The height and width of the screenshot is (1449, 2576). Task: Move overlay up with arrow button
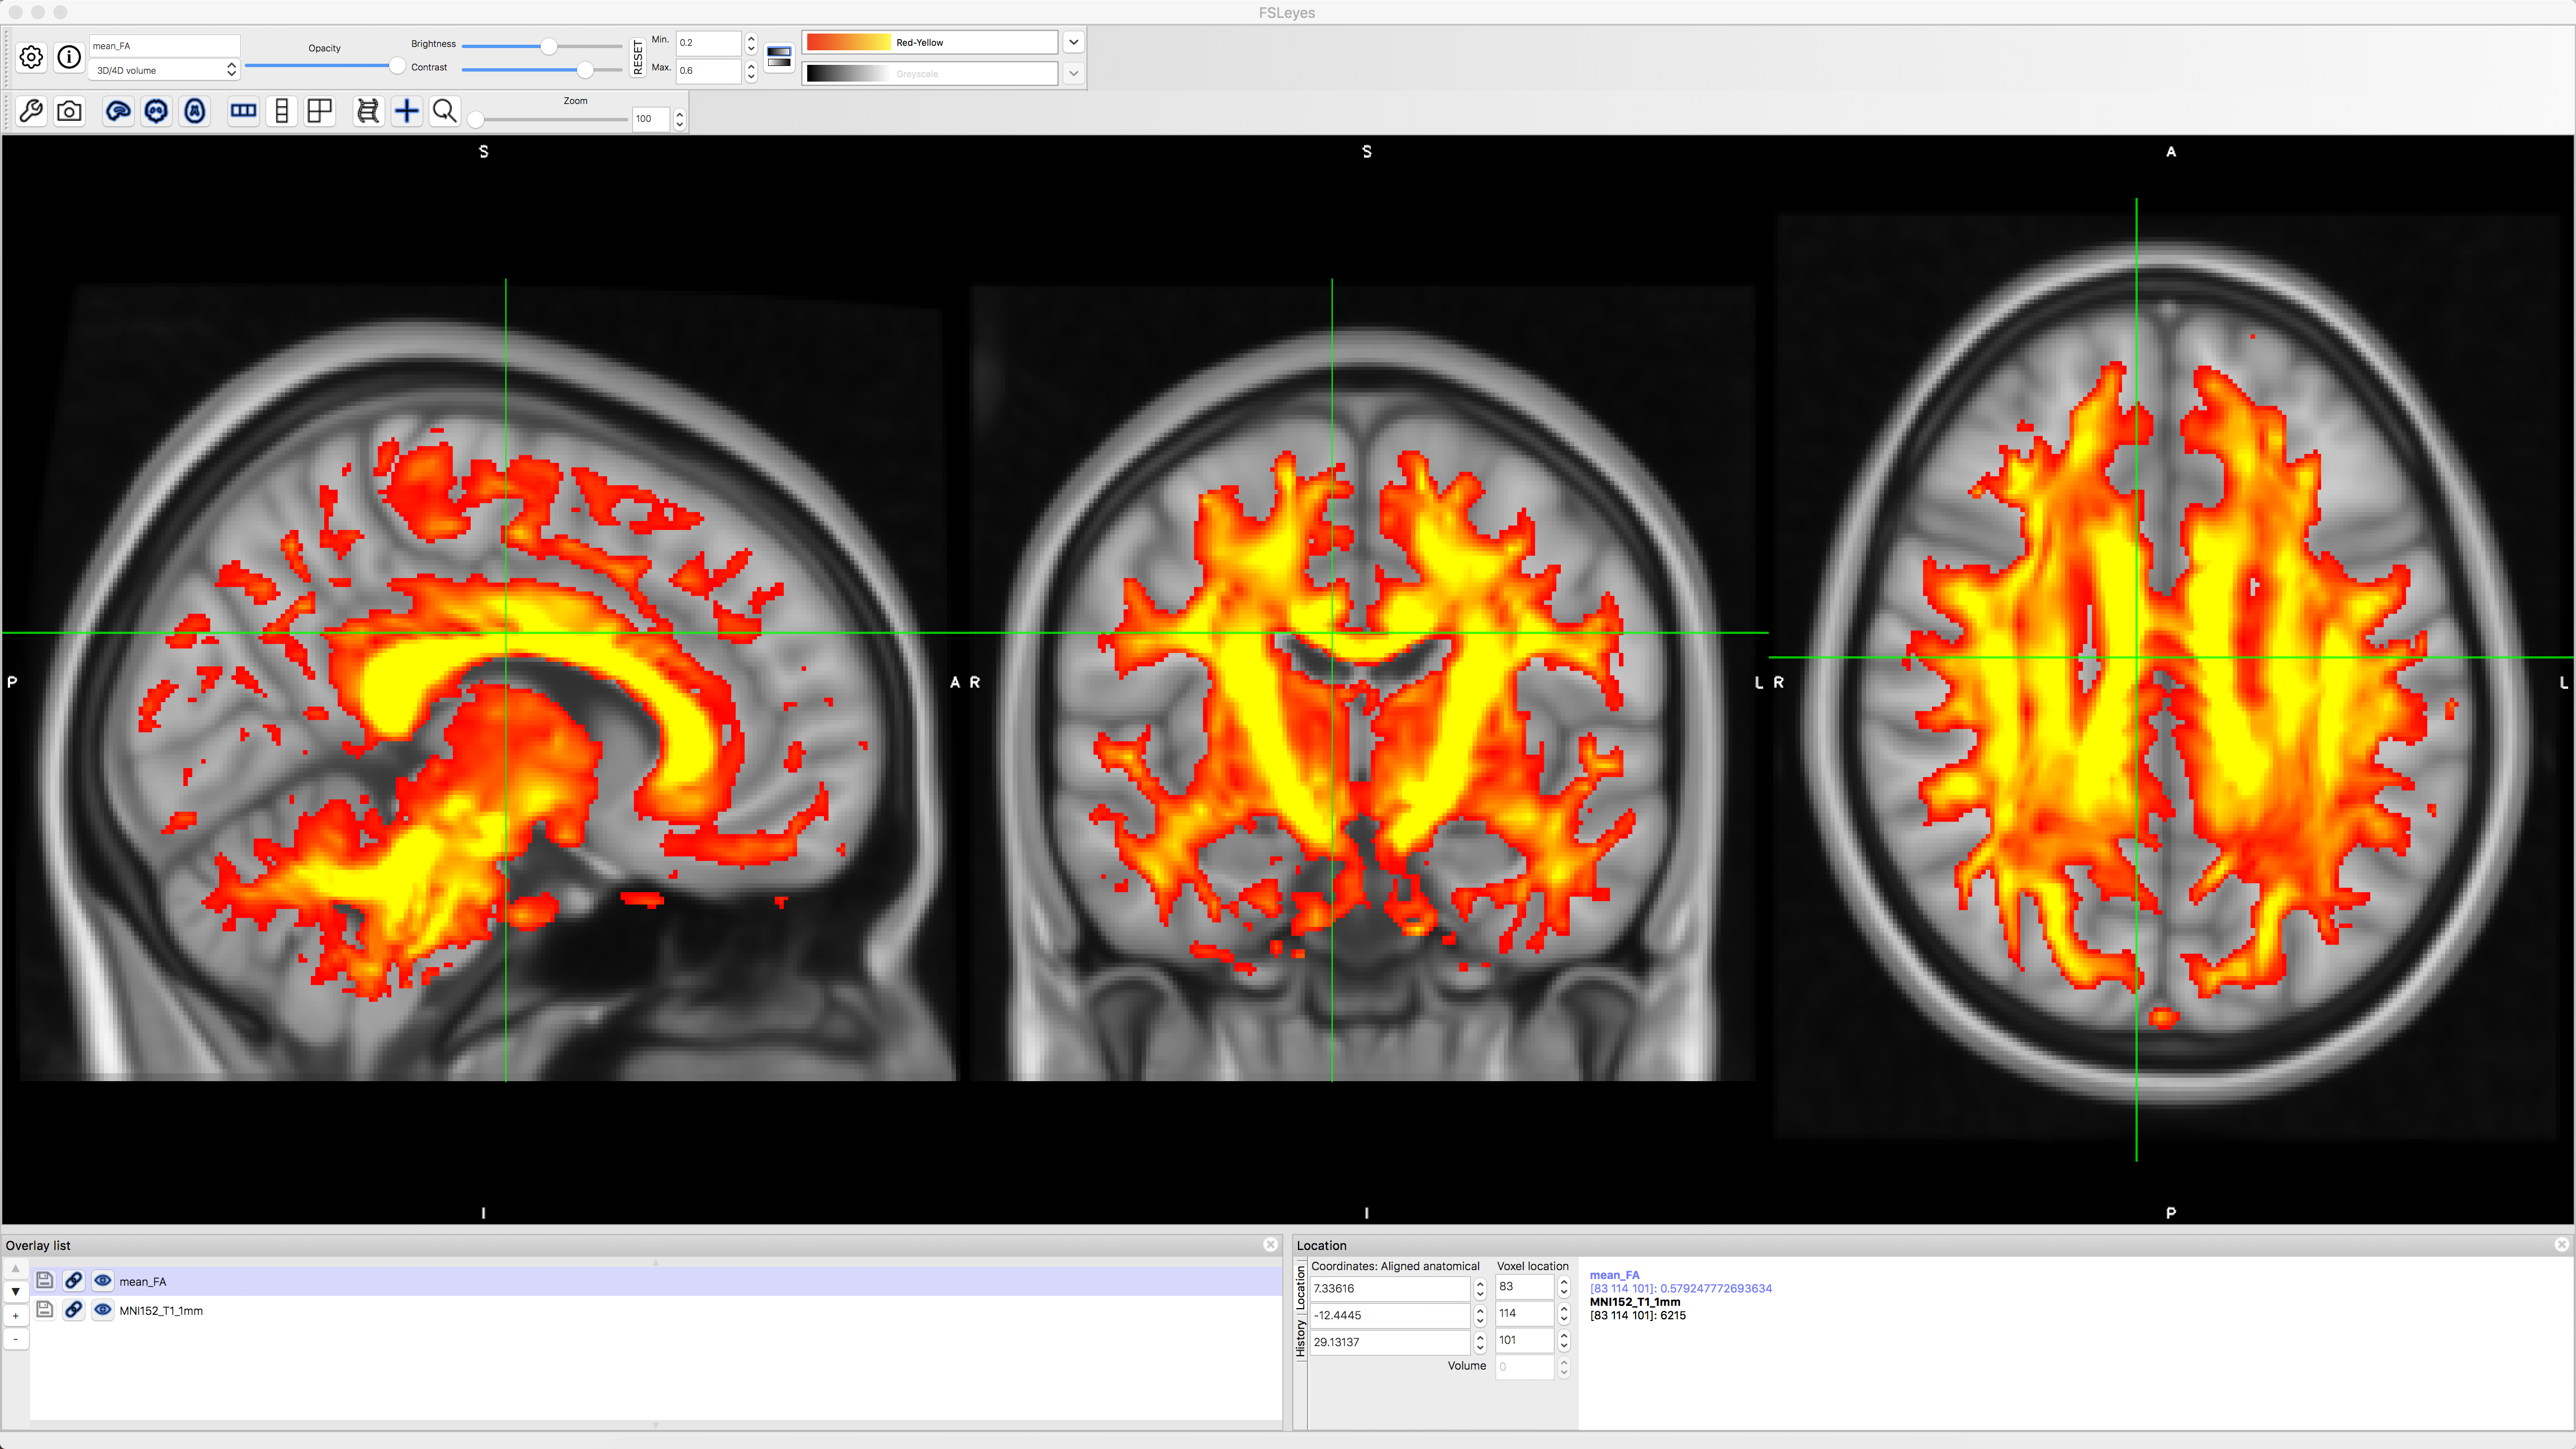[15, 1268]
